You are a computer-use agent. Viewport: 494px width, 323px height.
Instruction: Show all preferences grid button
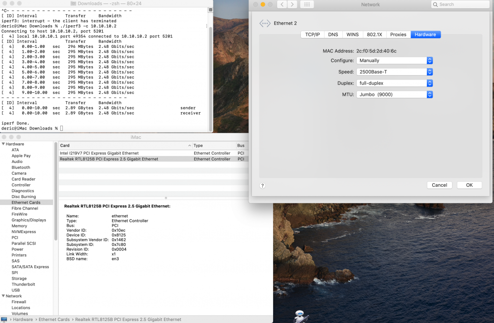tap(307, 4)
